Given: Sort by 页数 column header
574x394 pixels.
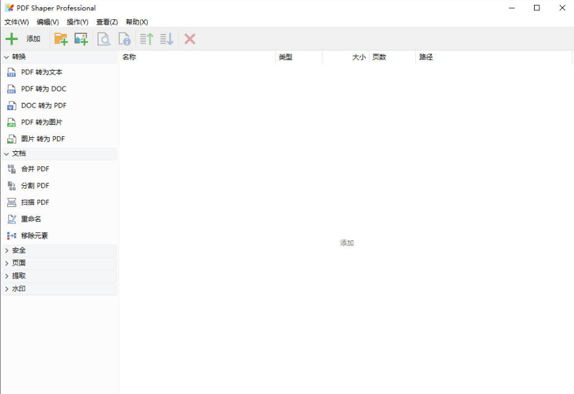Looking at the screenshot, I should [x=392, y=57].
